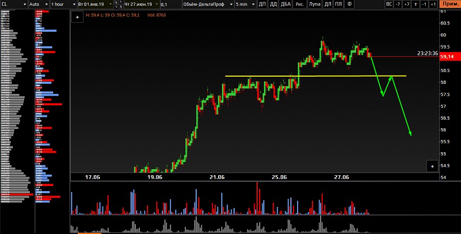
Task: Expand the Auto mode dropdown
Action: (38, 4)
